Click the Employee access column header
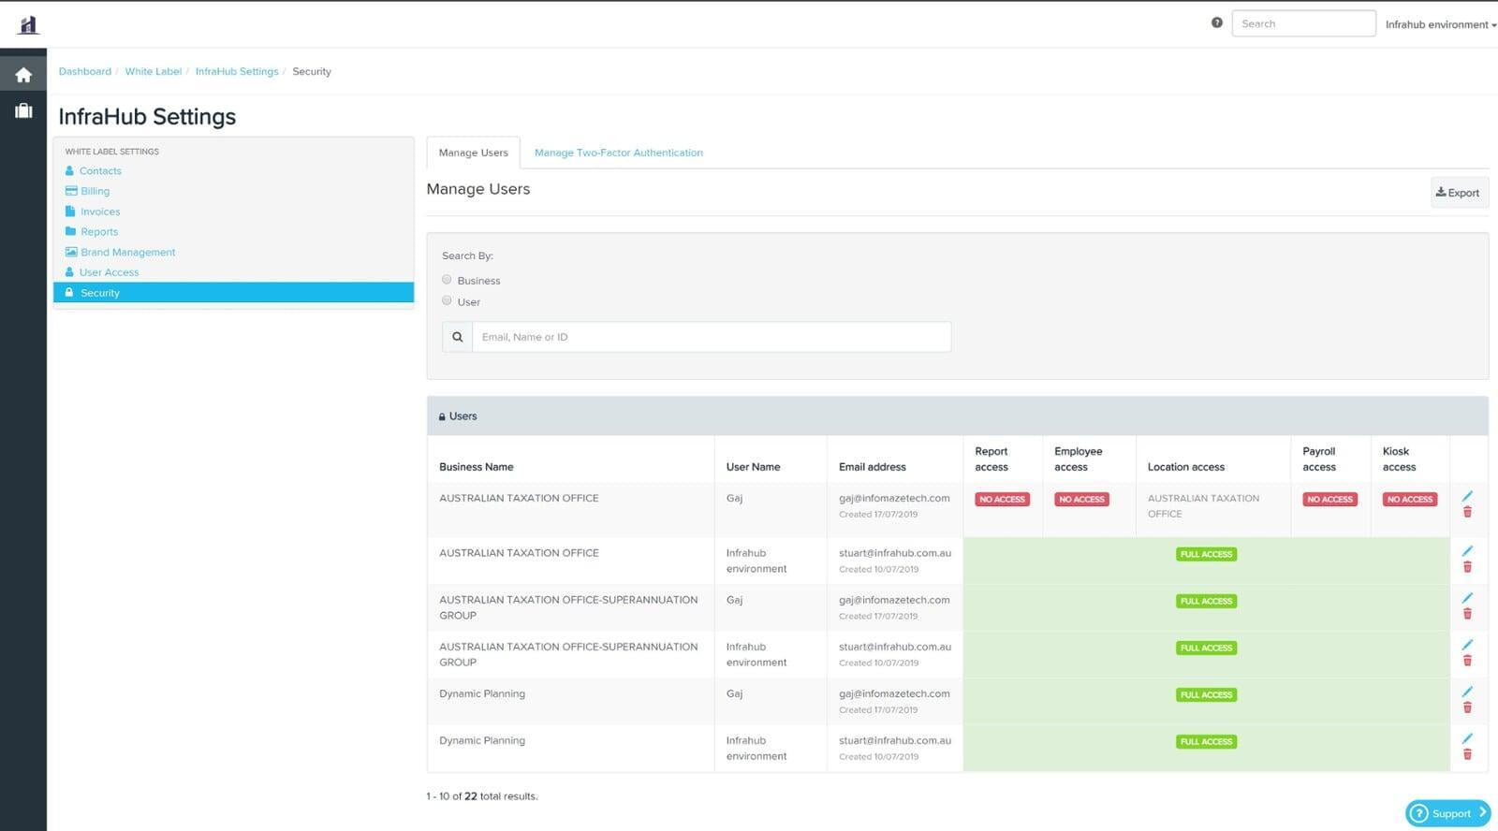 point(1078,459)
